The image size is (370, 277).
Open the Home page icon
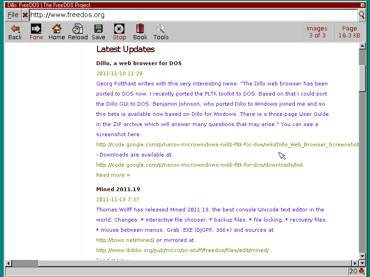point(56,32)
